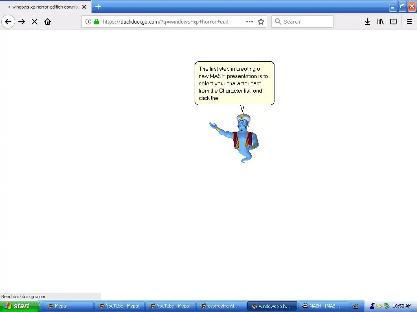Viewport: 417px width, 312px height.
Task: Stop loading the page
Action: pos(35,22)
